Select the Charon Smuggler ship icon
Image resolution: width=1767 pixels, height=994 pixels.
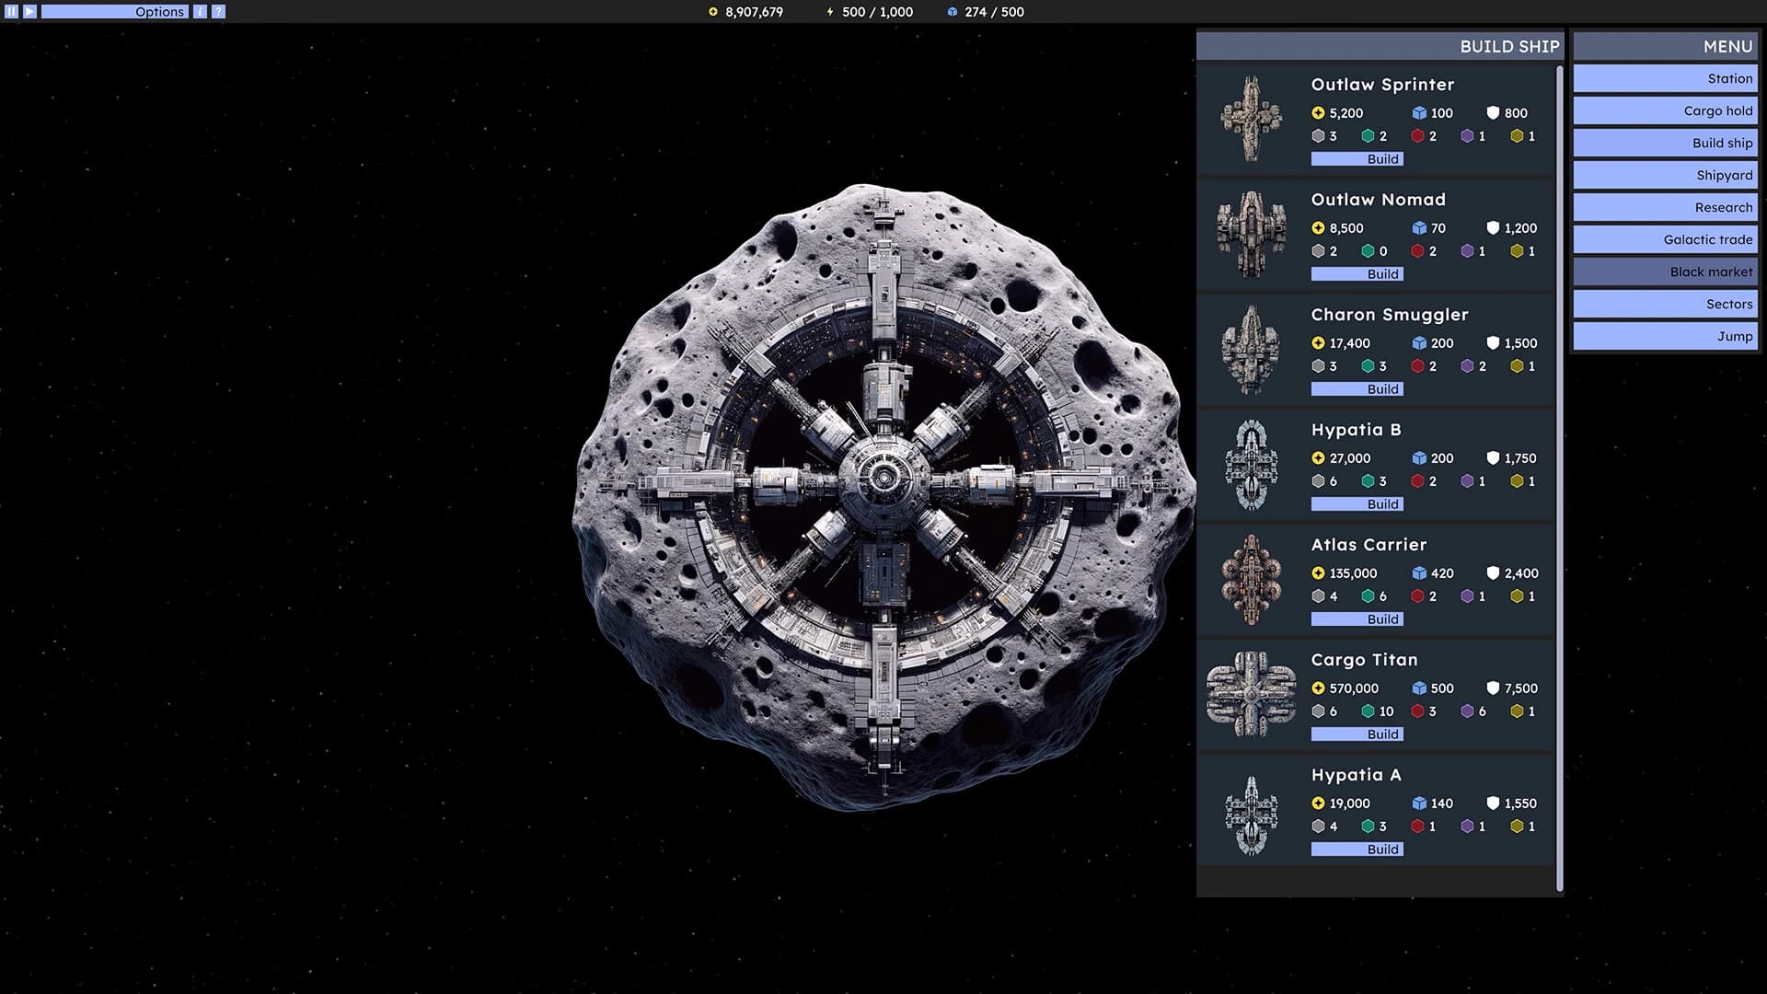coord(1252,350)
